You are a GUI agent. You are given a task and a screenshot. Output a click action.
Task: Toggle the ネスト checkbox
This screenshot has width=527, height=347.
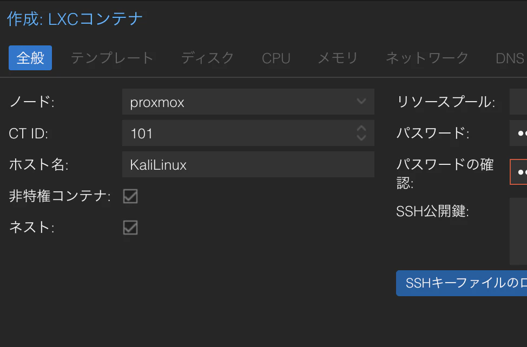(130, 227)
